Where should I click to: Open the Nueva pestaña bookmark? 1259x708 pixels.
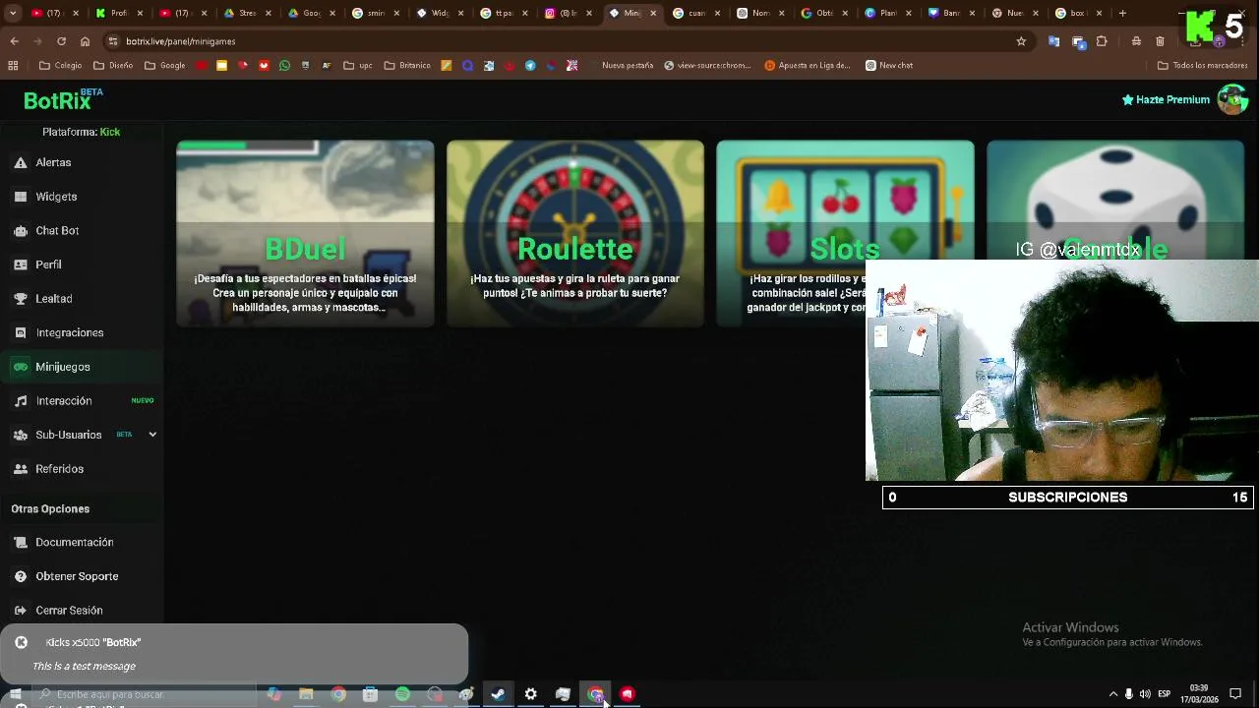tap(628, 65)
